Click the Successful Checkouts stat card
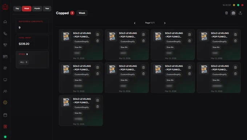 (x=32, y=26)
